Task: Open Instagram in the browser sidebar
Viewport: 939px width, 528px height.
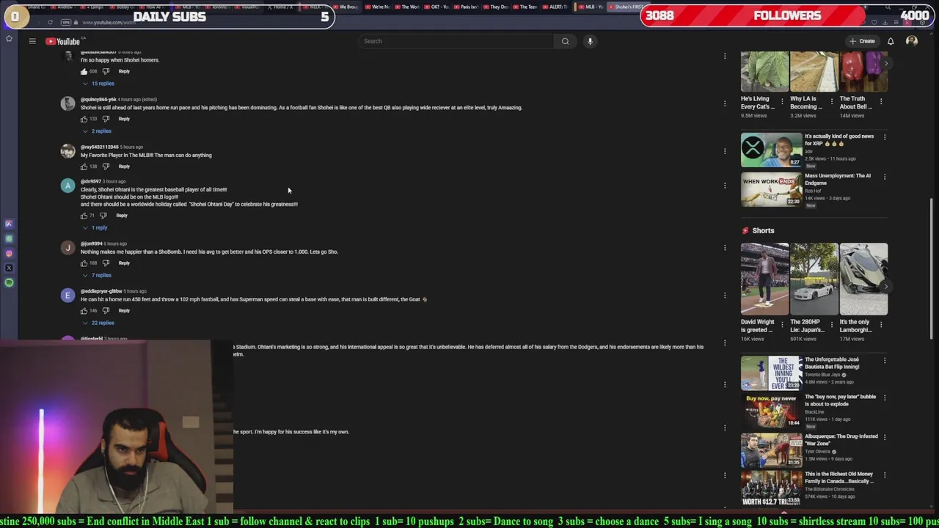Action: point(9,254)
